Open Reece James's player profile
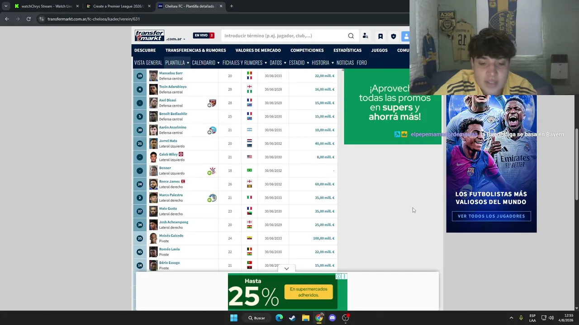 169,181
